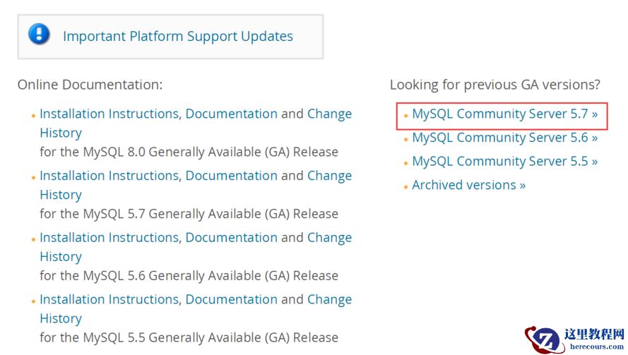
Task: Open Installation Instructions for MySQL 8.0
Action: (109, 114)
